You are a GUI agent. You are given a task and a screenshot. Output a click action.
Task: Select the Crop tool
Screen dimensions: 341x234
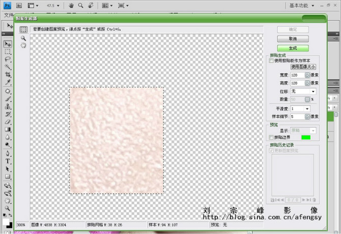8,75
